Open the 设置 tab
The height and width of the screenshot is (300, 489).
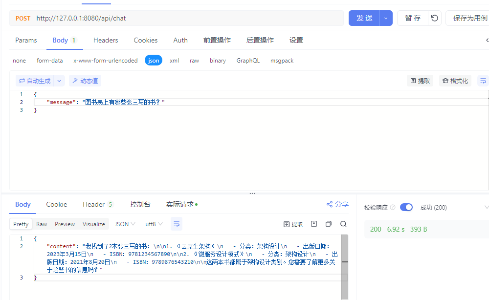tap(296, 40)
